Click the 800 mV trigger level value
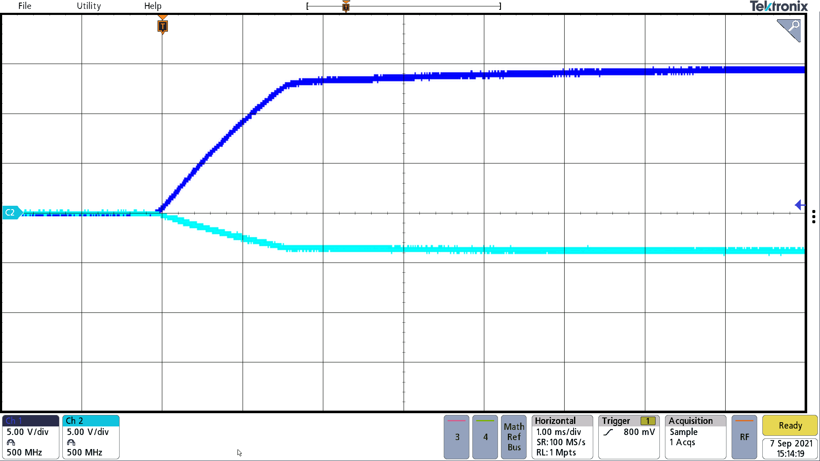The width and height of the screenshot is (820, 461). (x=639, y=432)
